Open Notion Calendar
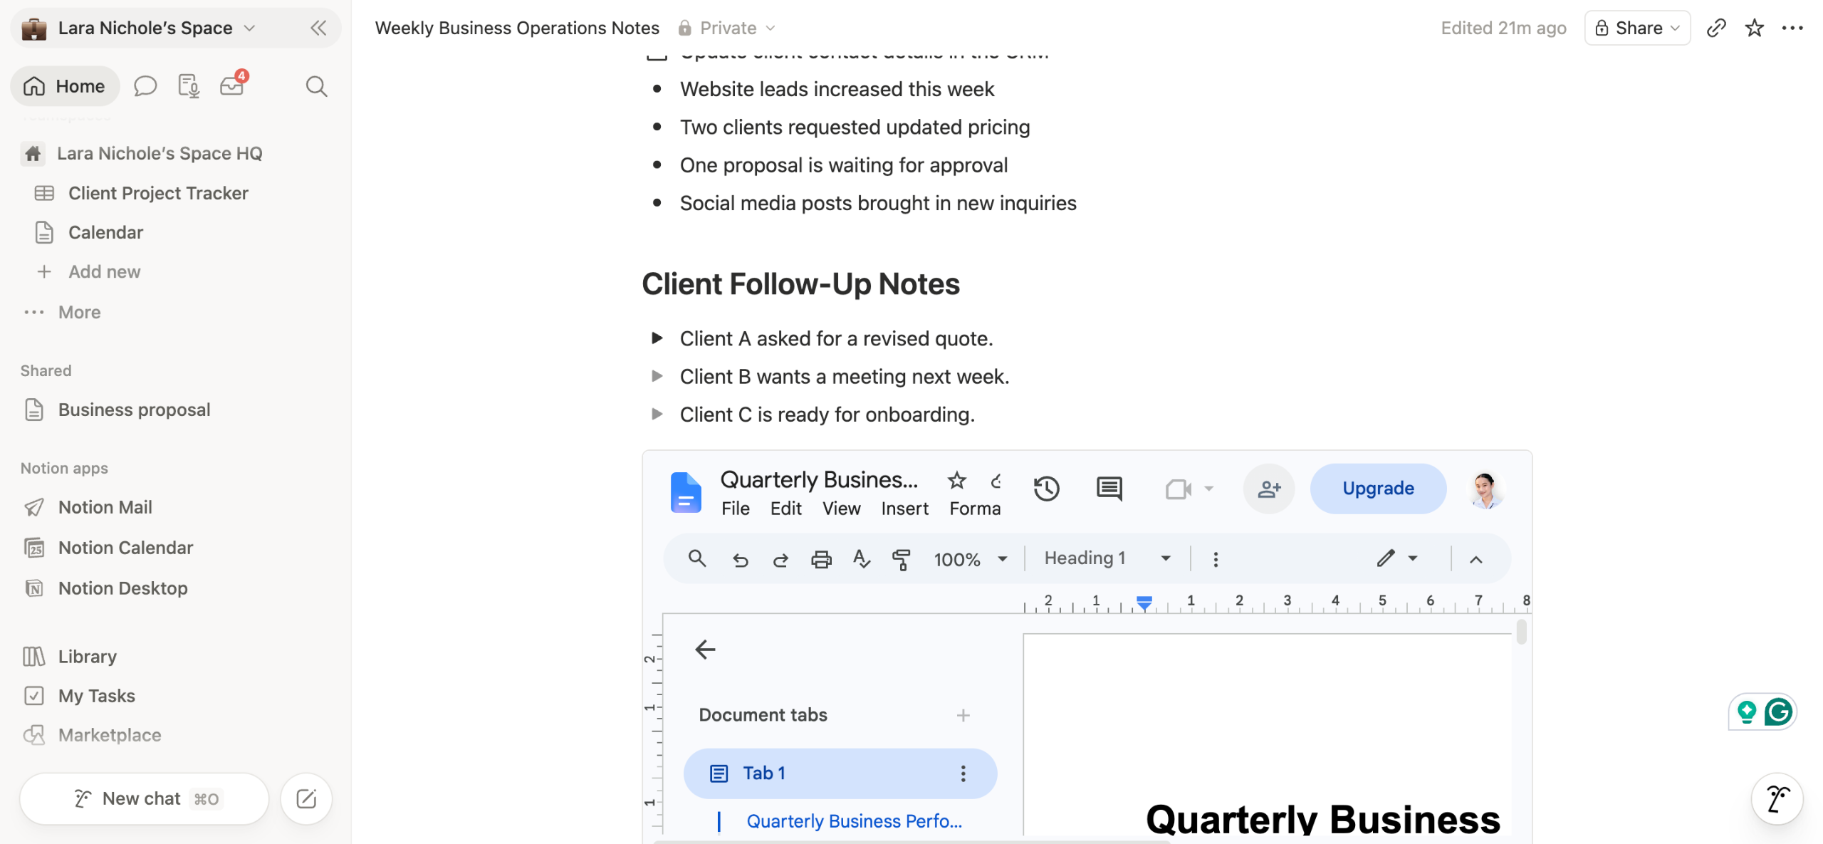This screenshot has width=1823, height=844. [x=125, y=548]
